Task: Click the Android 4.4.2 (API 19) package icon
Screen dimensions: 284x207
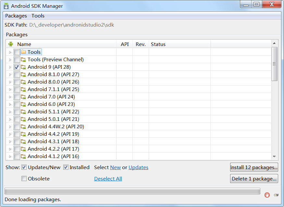Action: (23, 134)
